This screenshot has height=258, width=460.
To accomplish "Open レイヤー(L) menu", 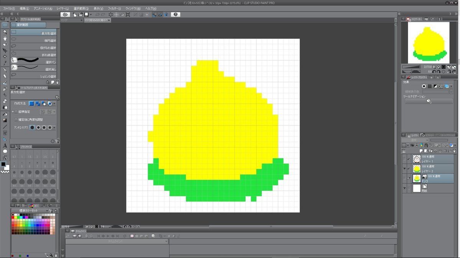I will coord(62,8).
